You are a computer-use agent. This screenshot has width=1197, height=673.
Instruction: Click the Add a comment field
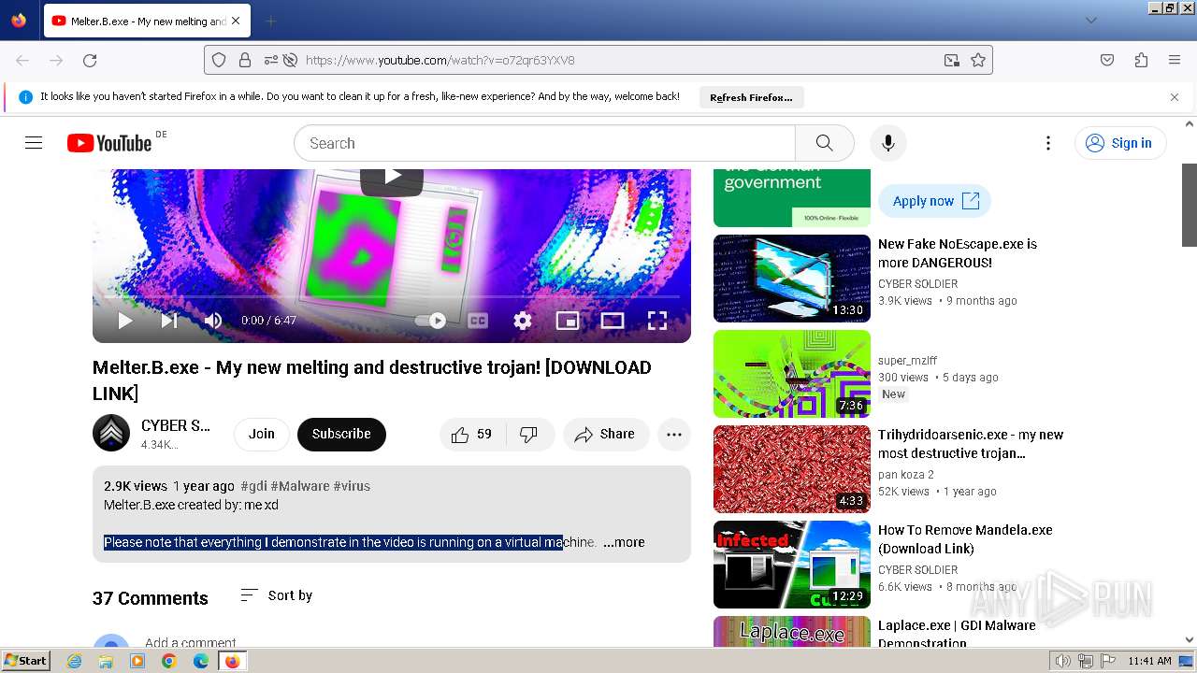[191, 643]
